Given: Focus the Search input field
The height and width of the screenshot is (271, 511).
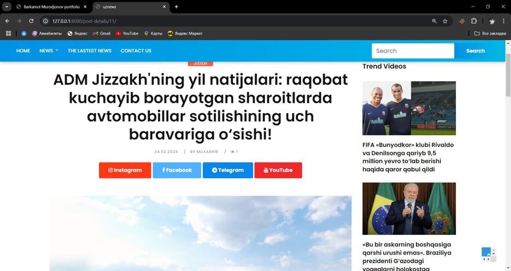Looking at the screenshot, I should point(413,51).
